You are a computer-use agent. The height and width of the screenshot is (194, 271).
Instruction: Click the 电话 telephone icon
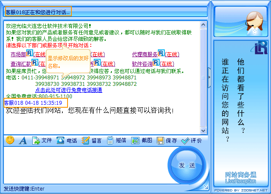pos(61,140)
